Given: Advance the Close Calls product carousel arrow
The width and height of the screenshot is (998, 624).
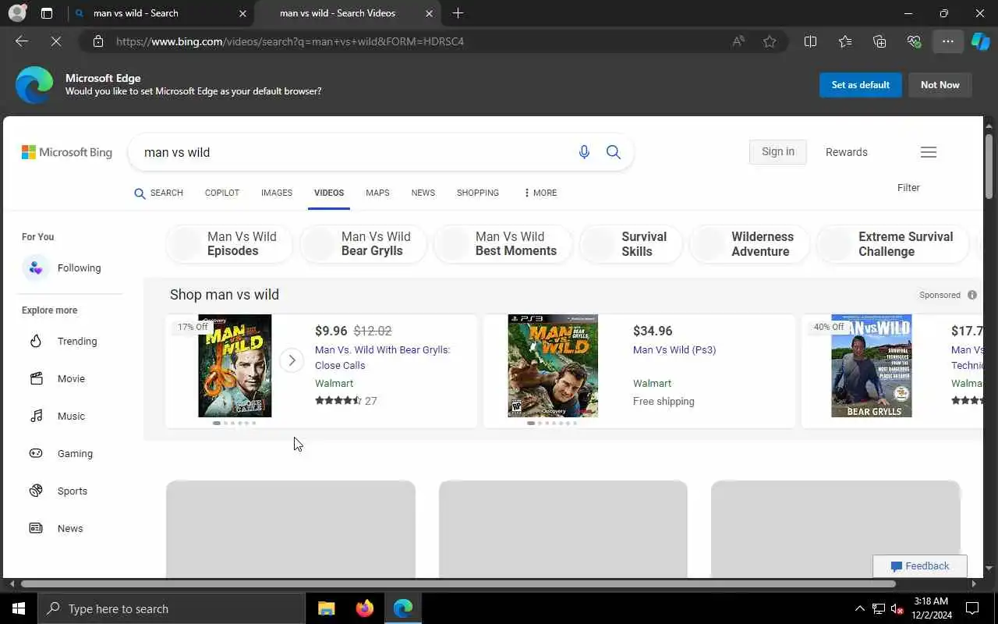Looking at the screenshot, I should (x=292, y=360).
